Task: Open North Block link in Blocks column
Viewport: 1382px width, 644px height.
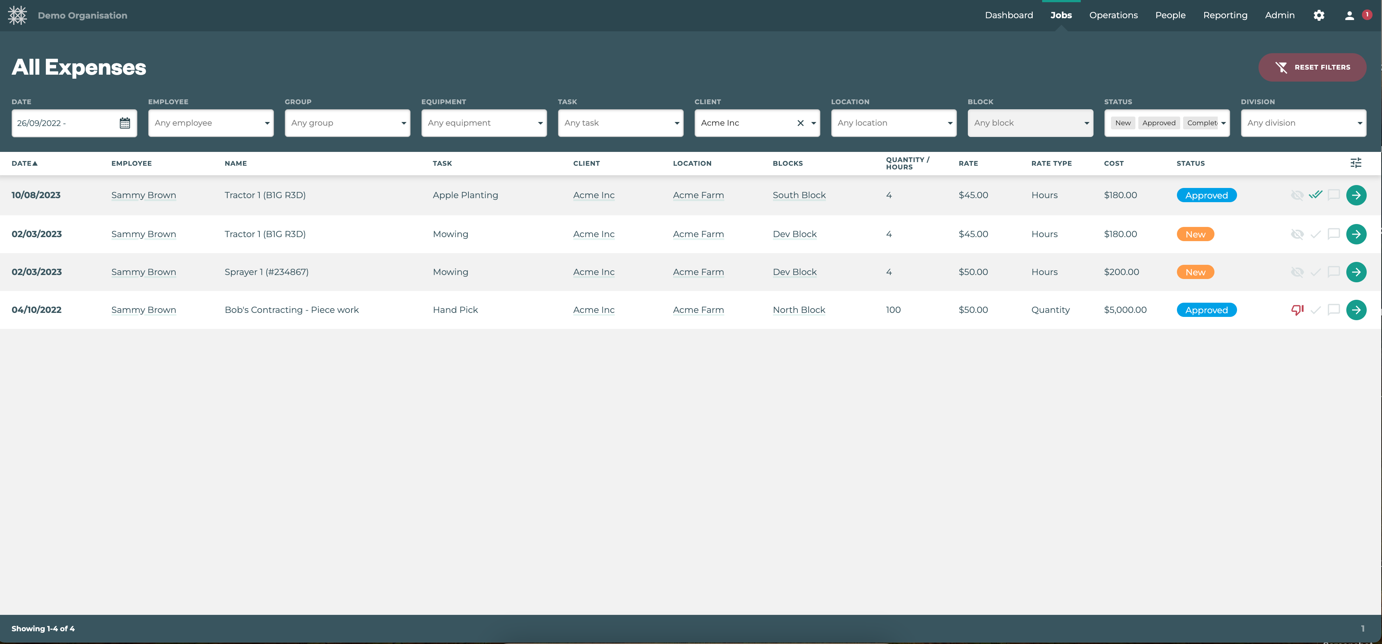Action: click(798, 310)
